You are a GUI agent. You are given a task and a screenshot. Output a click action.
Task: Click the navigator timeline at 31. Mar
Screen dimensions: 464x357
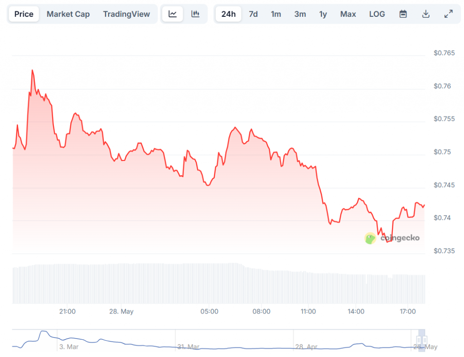[x=188, y=347]
